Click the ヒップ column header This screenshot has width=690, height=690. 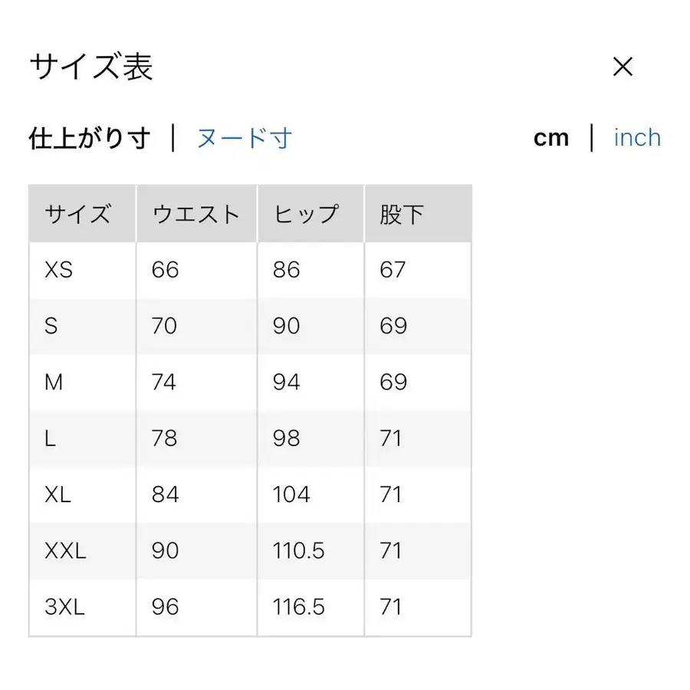307,213
